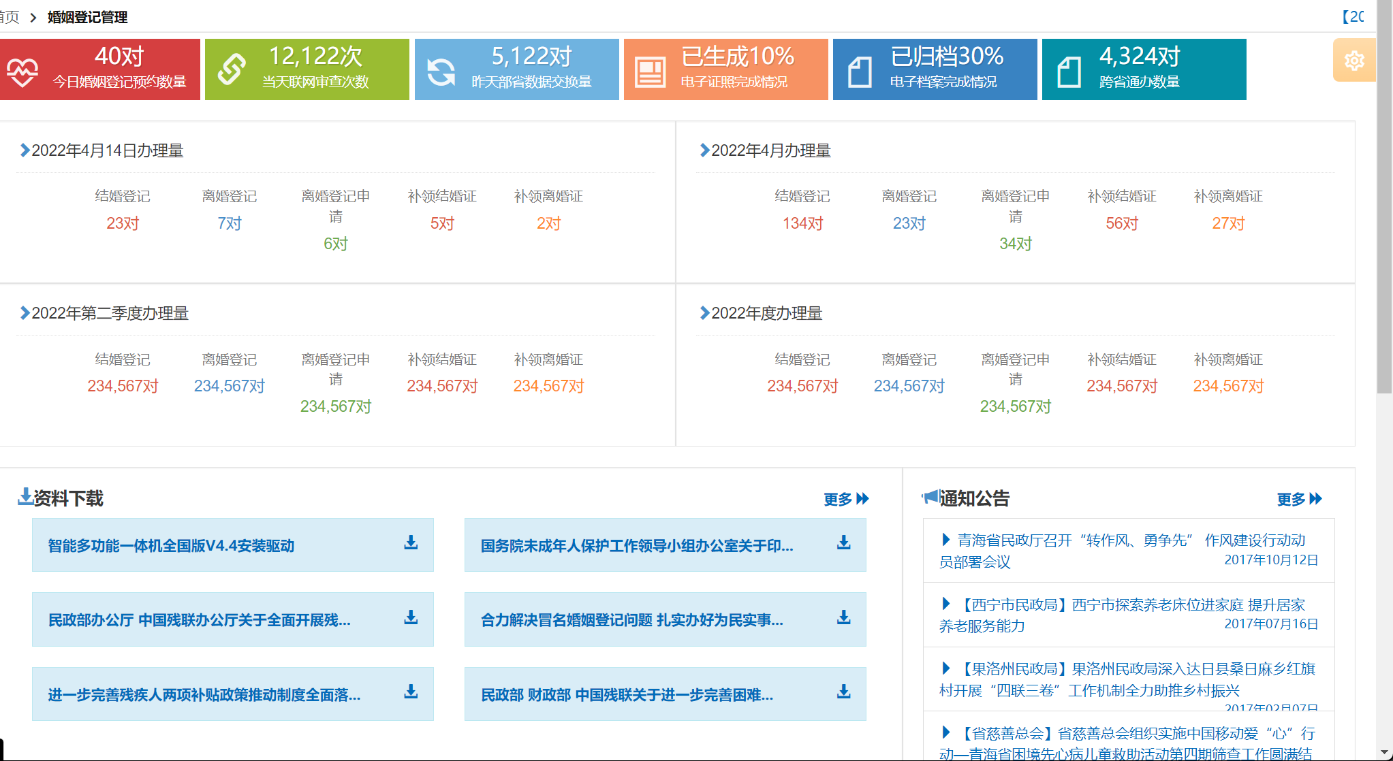Open download item 合力解决冒名婚姻登记问题 扎实办好为民实事...
This screenshot has height=761, width=1393.
tap(666, 619)
